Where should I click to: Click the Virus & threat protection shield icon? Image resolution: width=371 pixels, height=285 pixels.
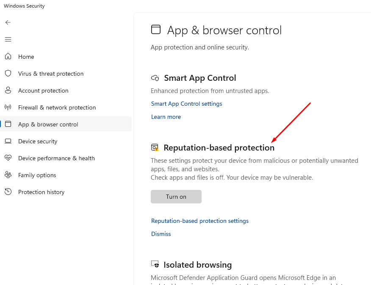pyautogui.click(x=8, y=74)
